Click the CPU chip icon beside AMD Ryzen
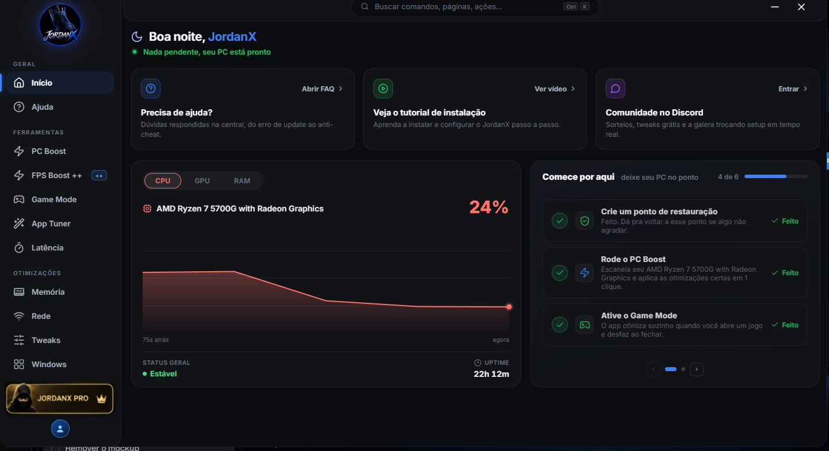Image resolution: width=829 pixels, height=451 pixels. pyautogui.click(x=147, y=209)
